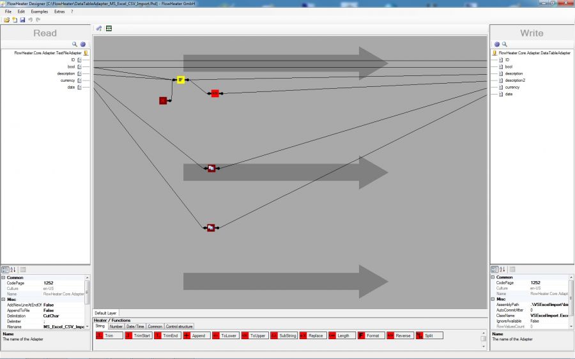
Task: Open the File menu
Action: [8, 11]
